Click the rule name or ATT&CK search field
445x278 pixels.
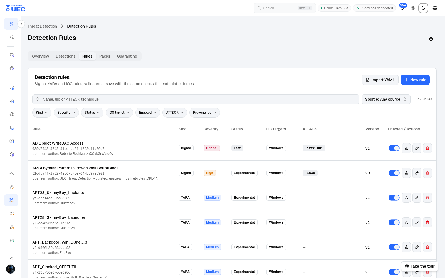196,99
